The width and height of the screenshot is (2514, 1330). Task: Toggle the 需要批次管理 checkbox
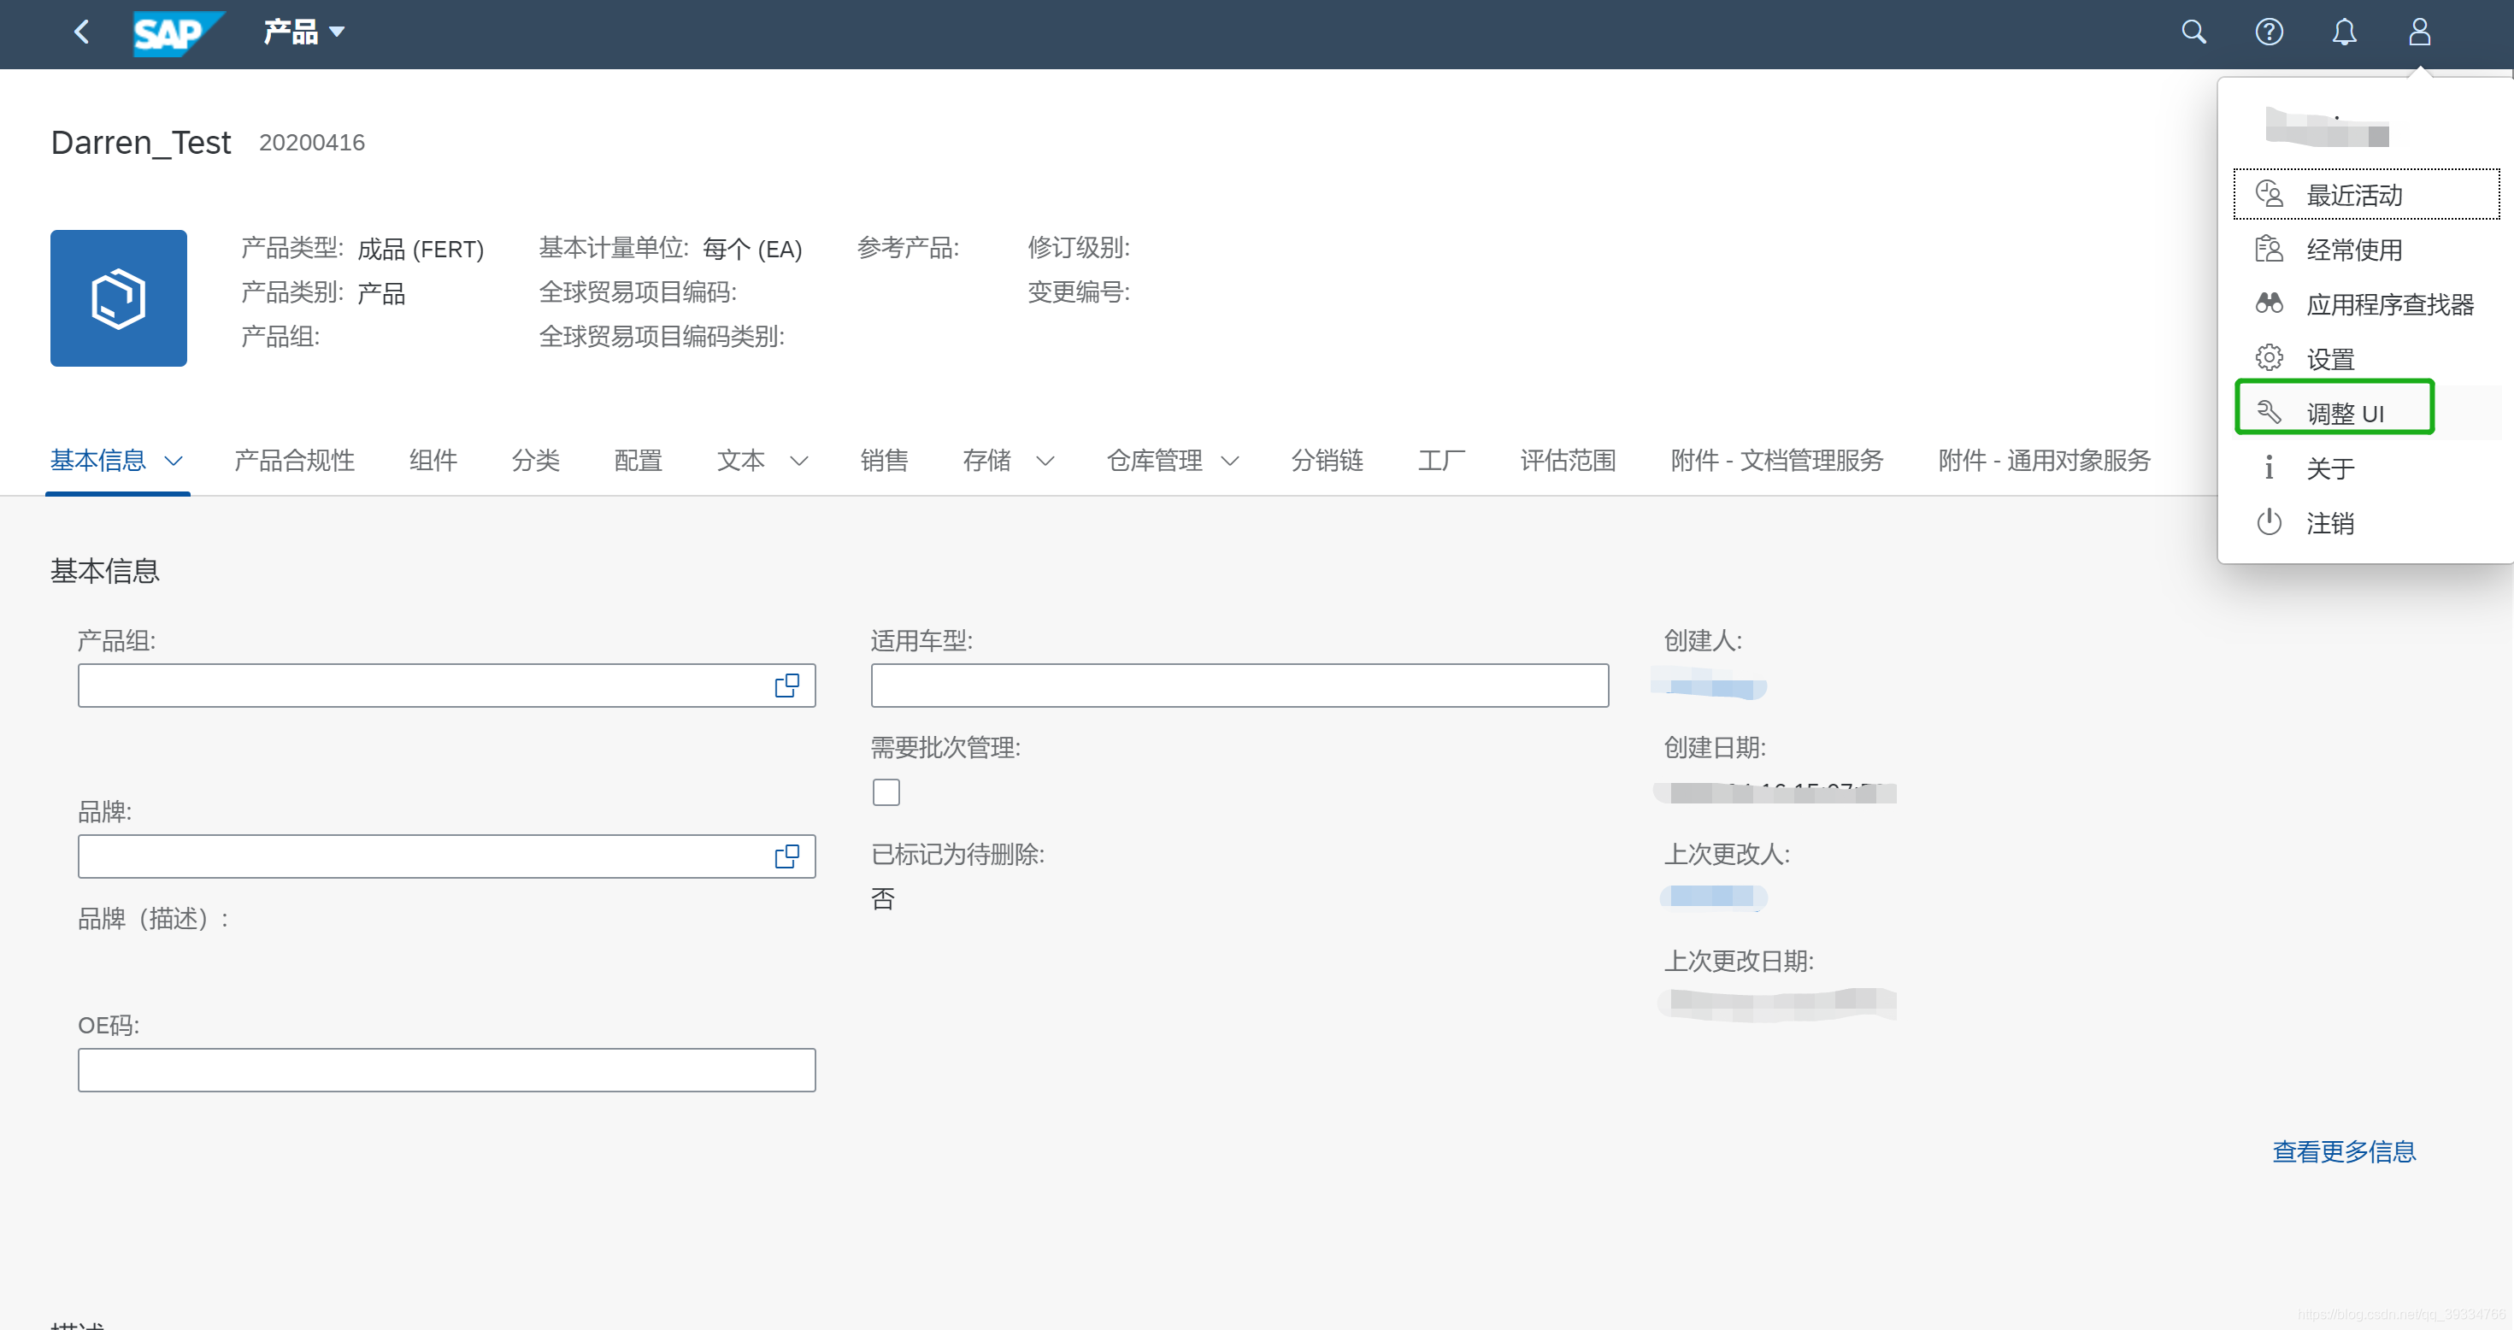pos(886,792)
